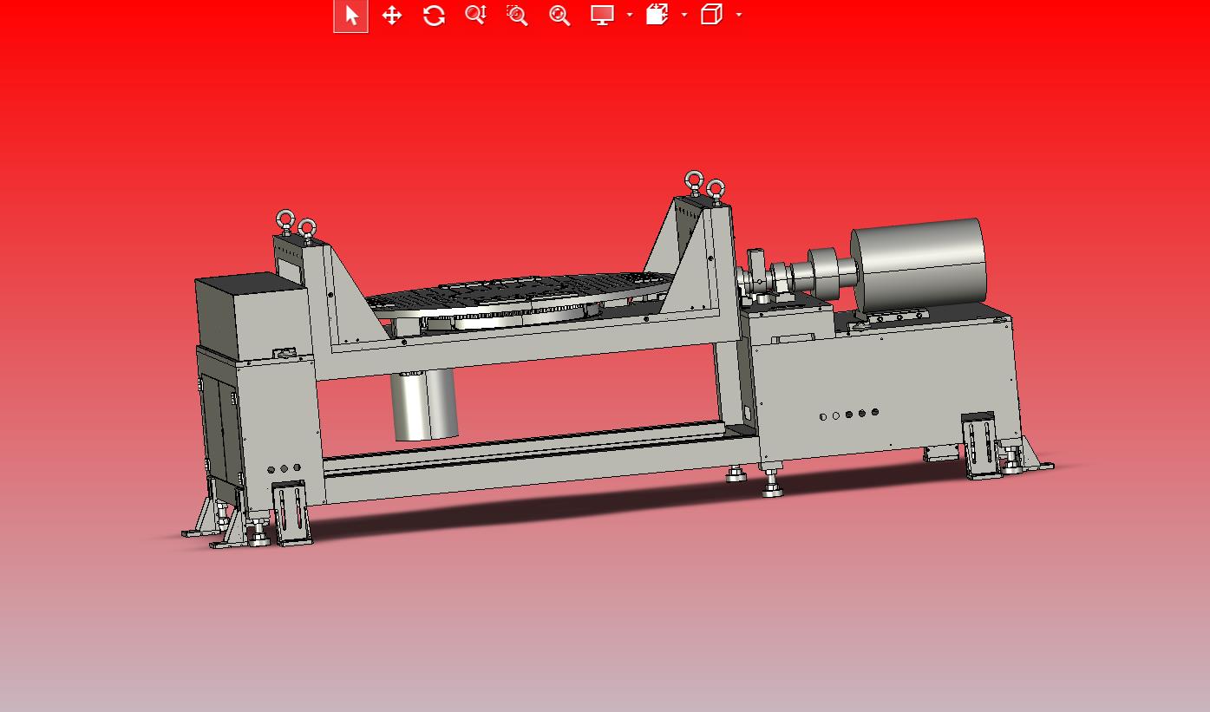Choose the Pan move tool
Screen dimensions: 1210x712
tap(392, 16)
